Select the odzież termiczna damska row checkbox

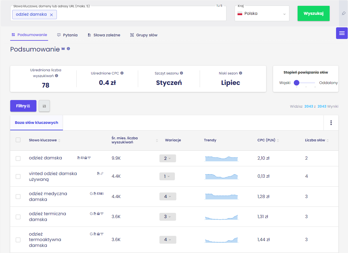18,217
